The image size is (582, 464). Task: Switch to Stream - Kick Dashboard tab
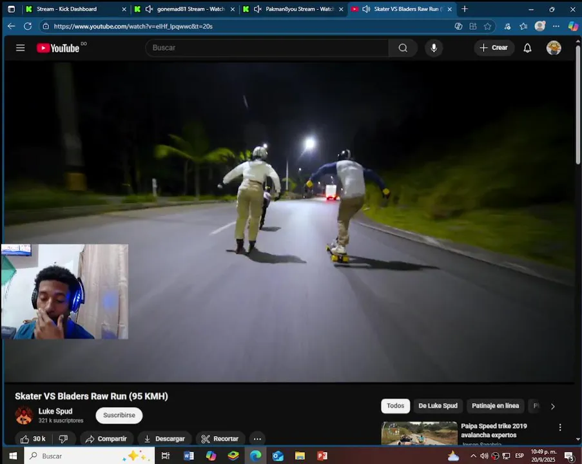[76, 9]
